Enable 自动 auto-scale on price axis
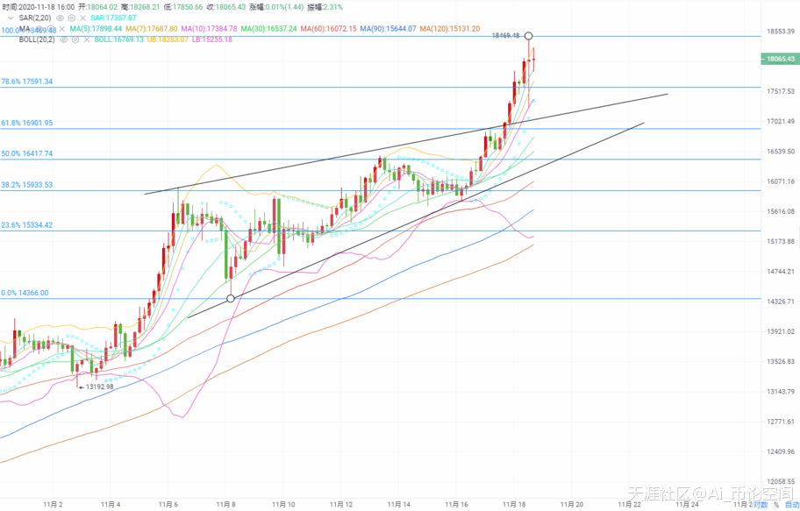The width and height of the screenshot is (800, 511). 789,504
